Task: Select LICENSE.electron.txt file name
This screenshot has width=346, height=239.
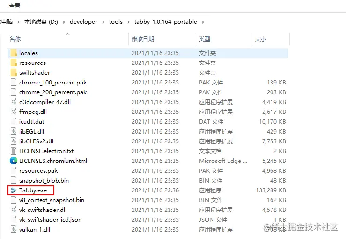Action: tap(46, 151)
